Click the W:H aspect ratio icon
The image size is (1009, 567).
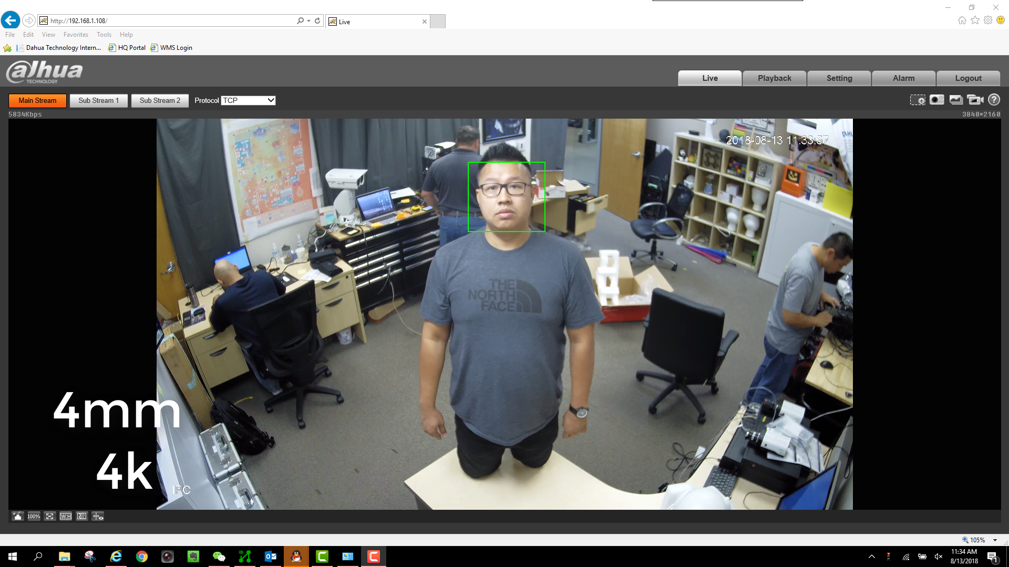66,516
